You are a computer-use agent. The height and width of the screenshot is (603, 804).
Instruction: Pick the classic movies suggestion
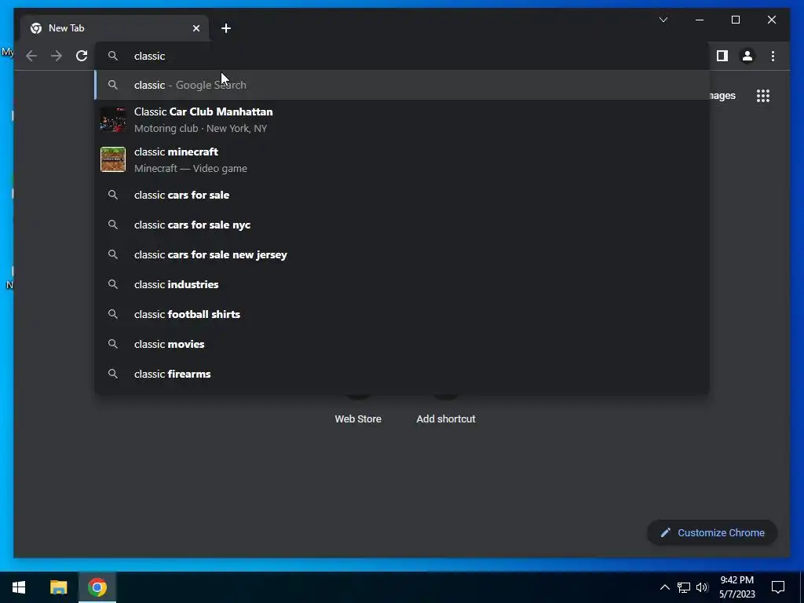(402, 344)
